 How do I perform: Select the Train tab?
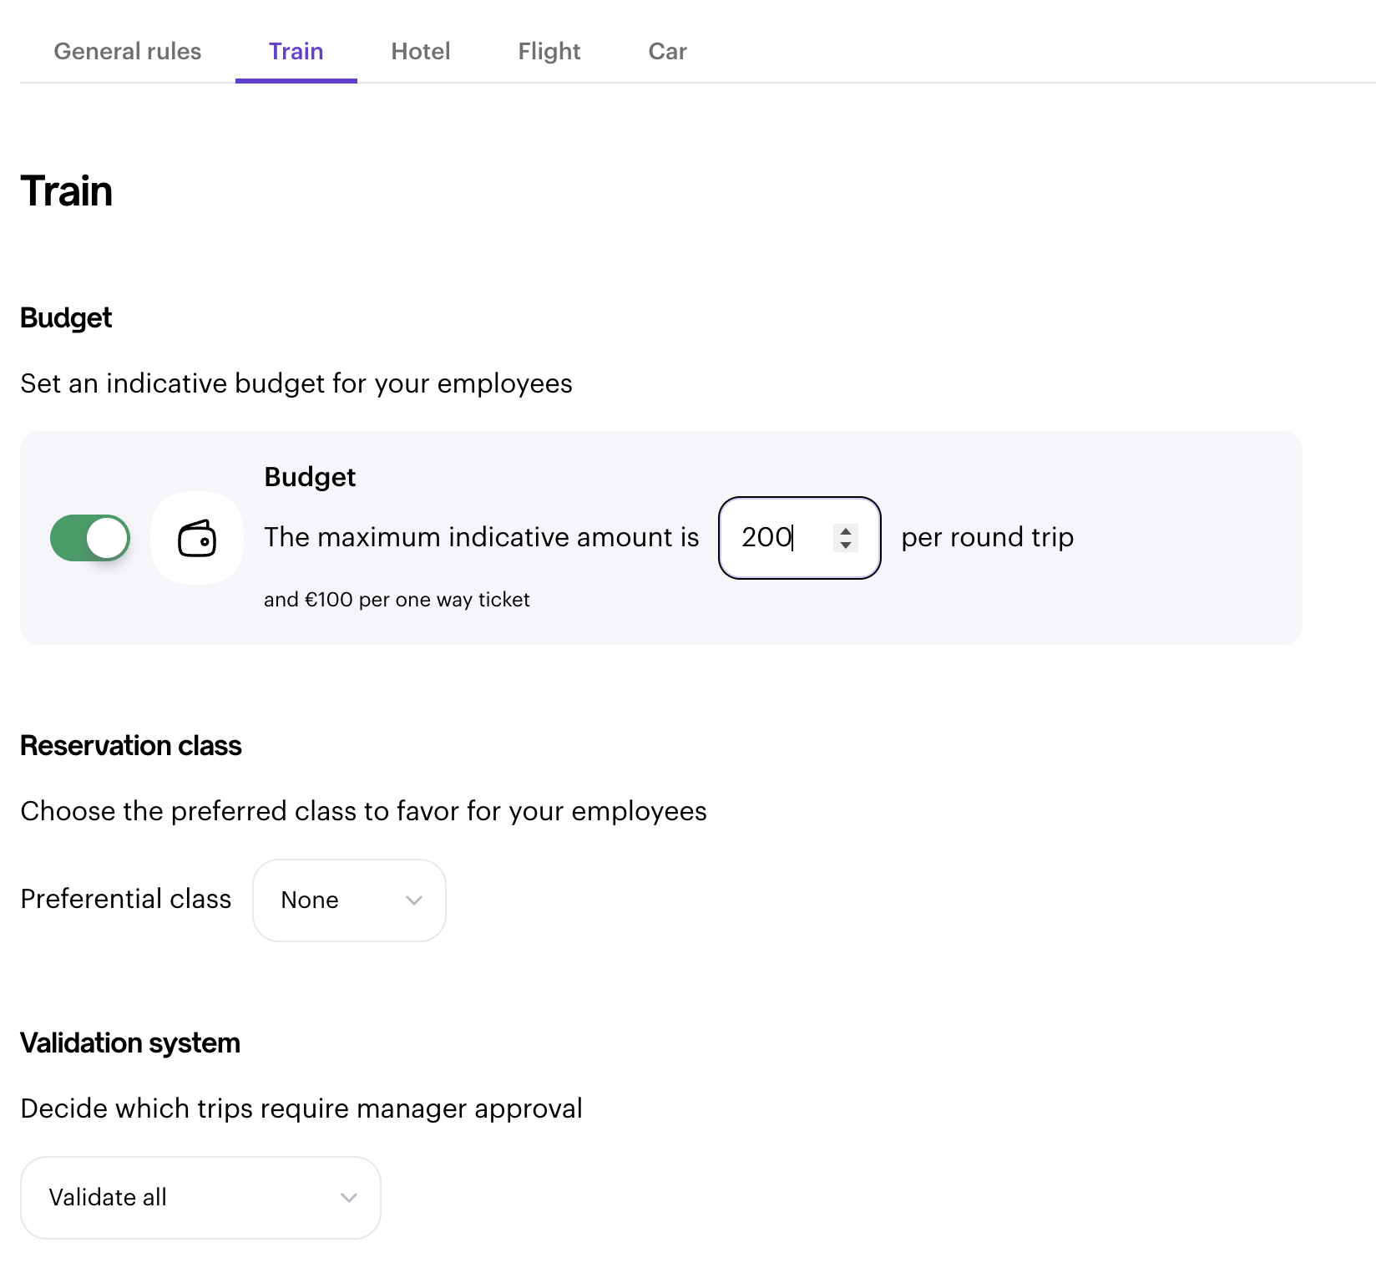tap(296, 51)
